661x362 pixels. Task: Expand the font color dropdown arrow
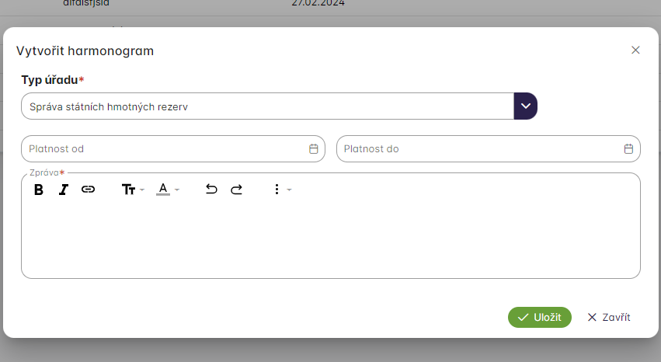pyautogui.click(x=177, y=190)
